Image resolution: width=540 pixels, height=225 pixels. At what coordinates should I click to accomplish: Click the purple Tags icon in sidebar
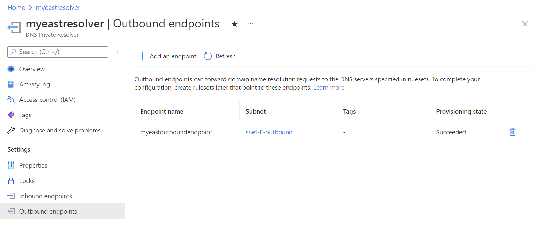pyautogui.click(x=11, y=115)
